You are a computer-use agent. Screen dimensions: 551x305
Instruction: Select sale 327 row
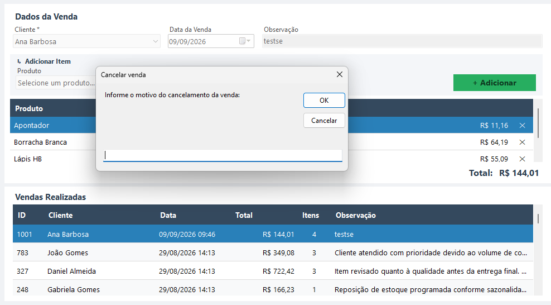[273, 271]
